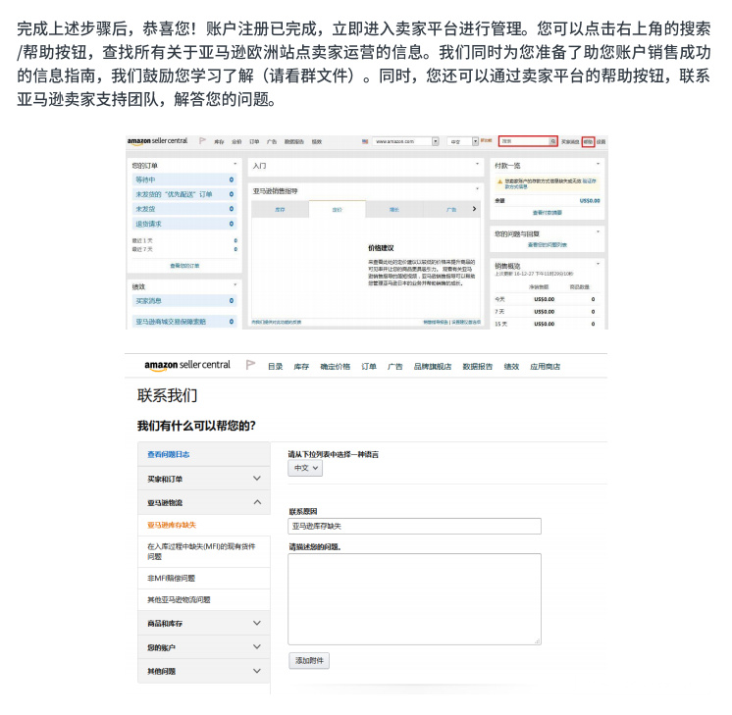Click the 请描述您的问题 text area

tap(414, 599)
